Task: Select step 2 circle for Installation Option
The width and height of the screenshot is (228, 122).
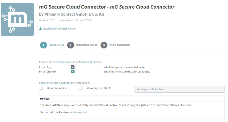Action: [x=70, y=45]
